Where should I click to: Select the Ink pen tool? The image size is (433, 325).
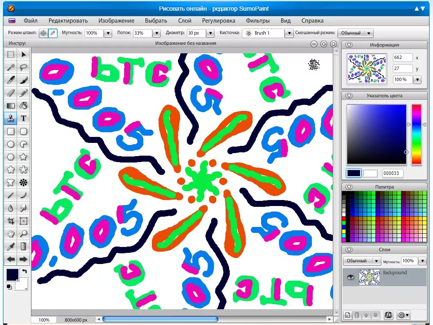click(x=11, y=80)
